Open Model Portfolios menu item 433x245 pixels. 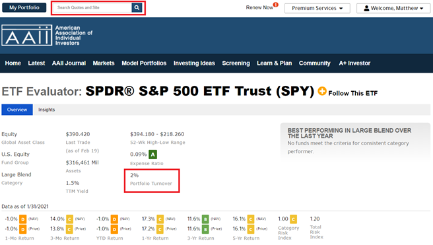point(144,63)
